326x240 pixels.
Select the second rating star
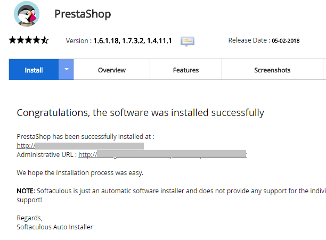tap(21, 40)
